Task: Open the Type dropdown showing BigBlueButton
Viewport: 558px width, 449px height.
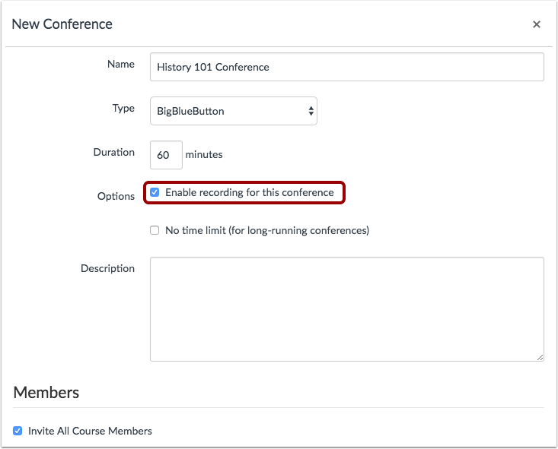Action: tap(234, 111)
